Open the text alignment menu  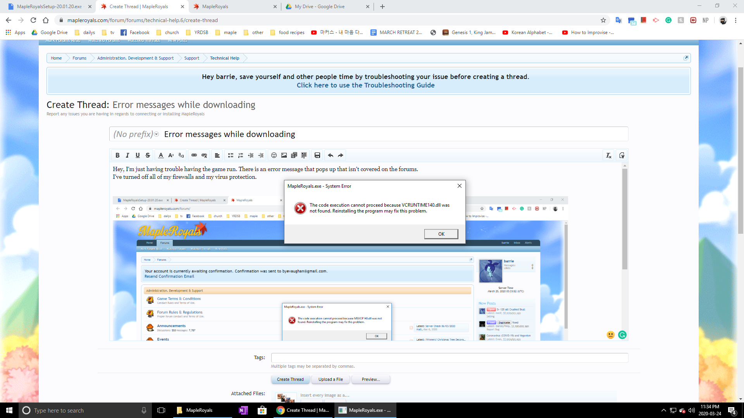pyautogui.click(x=217, y=155)
